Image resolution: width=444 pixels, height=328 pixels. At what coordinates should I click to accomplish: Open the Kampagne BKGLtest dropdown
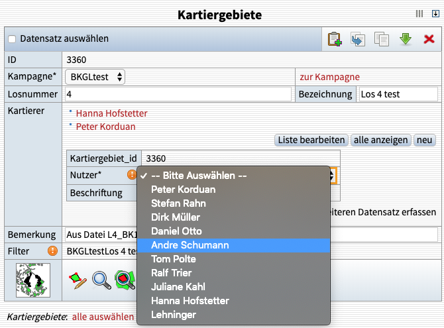95,77
